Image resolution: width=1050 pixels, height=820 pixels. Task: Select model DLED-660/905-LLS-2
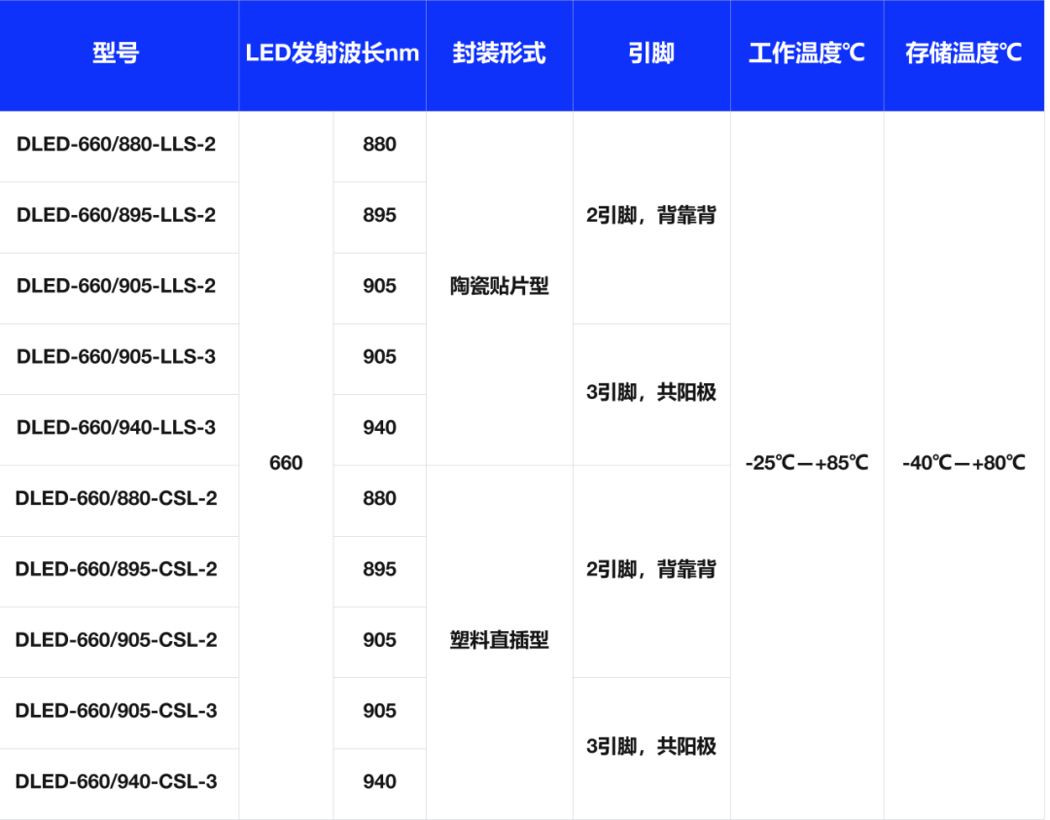coord(117,287)
